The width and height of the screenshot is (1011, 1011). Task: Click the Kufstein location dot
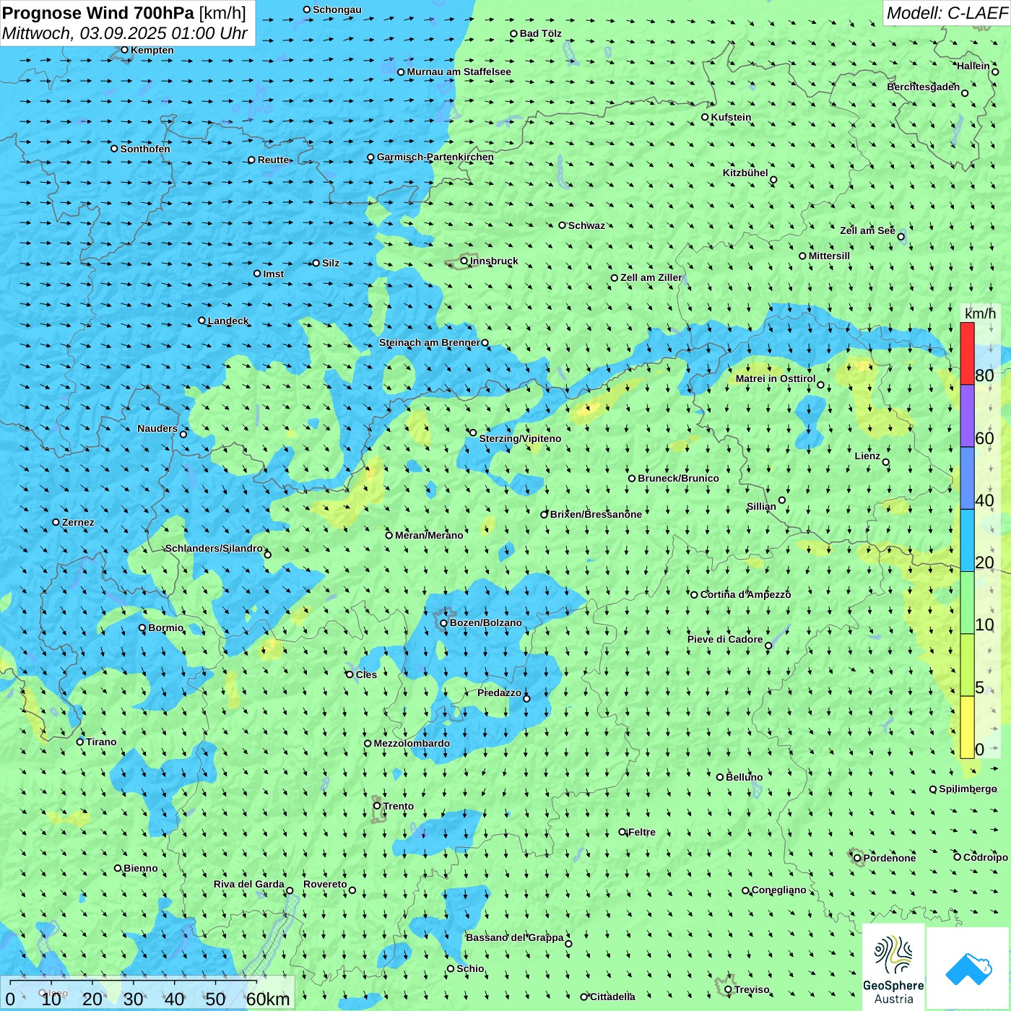point(705,117)
